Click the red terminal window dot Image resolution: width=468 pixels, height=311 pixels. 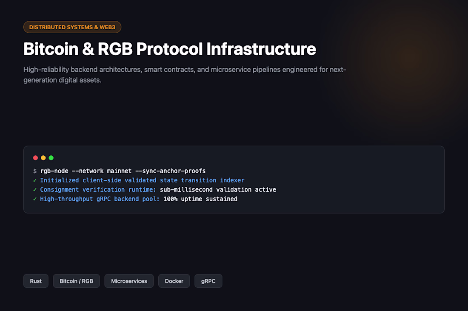35,158
